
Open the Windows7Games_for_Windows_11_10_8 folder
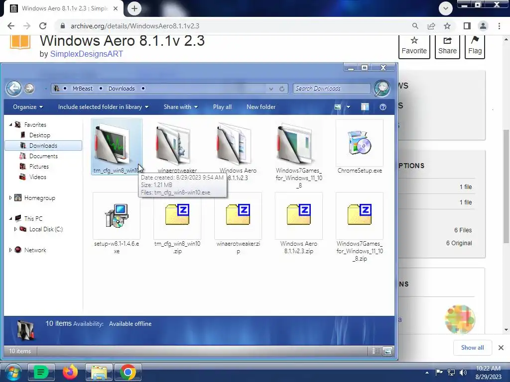pyautogui.click(x=299, y=154)
